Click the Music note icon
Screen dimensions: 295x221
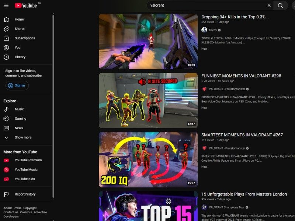6,109
